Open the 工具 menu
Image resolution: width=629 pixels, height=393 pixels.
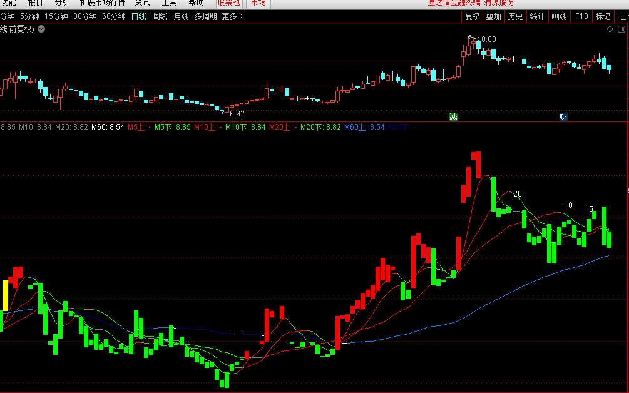(x=169, y=3)
